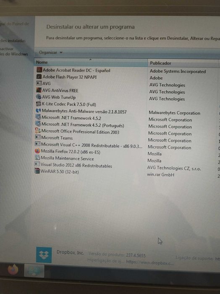Open Firefox from the taskbar
220x294 pixels.
pos(13,270)
